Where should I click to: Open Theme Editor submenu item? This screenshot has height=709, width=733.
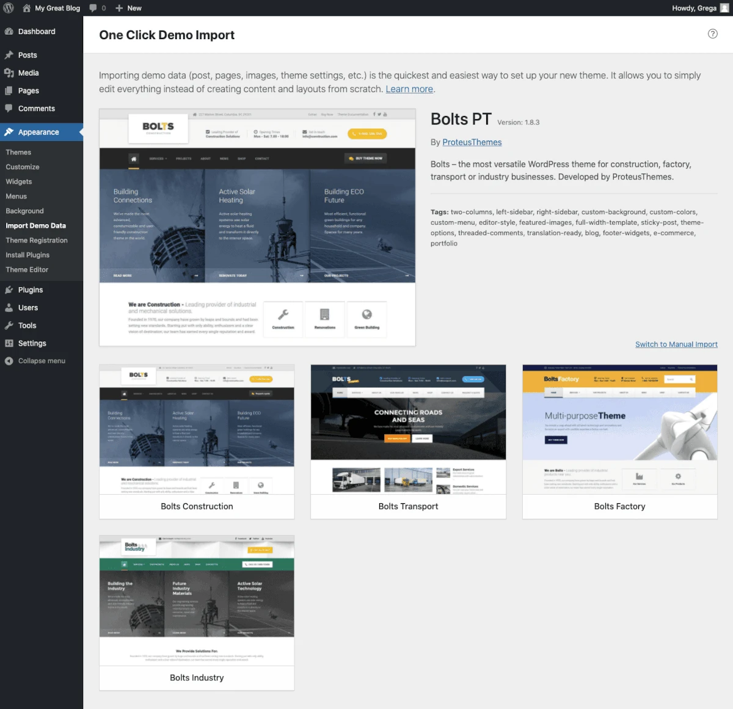point(27,269)
